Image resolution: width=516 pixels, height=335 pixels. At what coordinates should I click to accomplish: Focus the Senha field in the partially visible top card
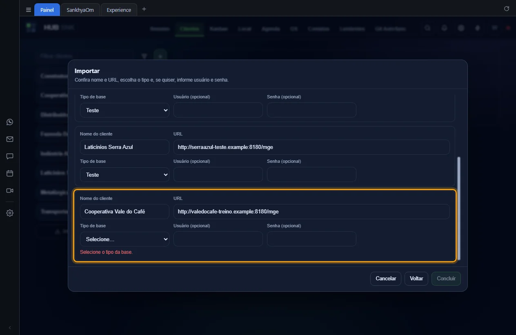(x=311, y=110)
